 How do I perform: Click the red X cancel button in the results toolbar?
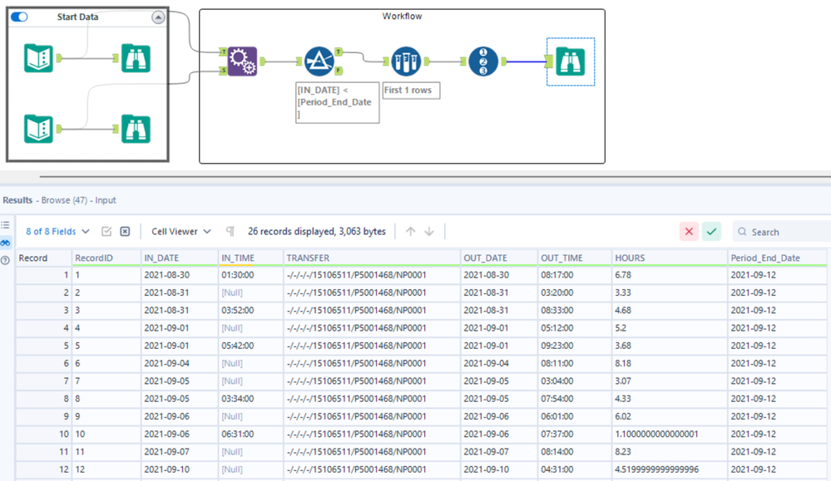[x=689, y=232]
